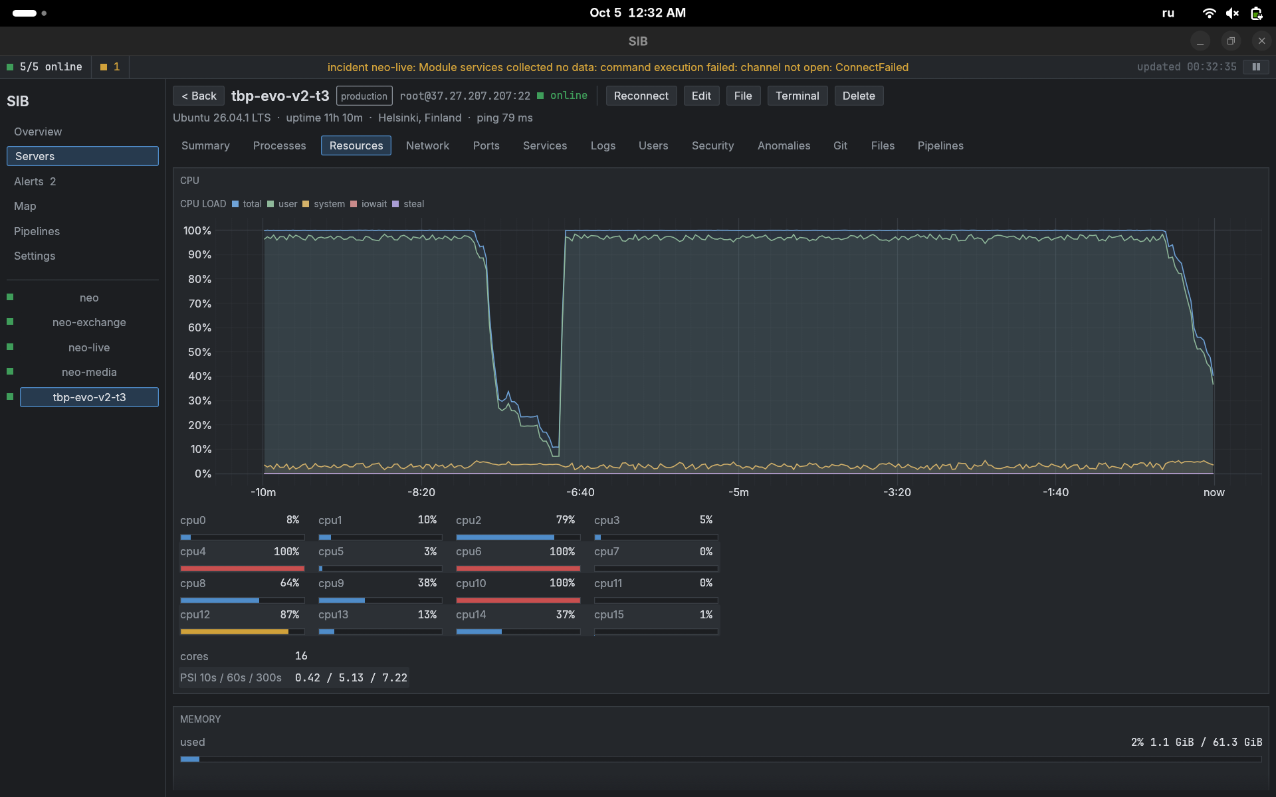
Task: Click the root@37.27.207.207:22 address text
Action: (465, 96)
